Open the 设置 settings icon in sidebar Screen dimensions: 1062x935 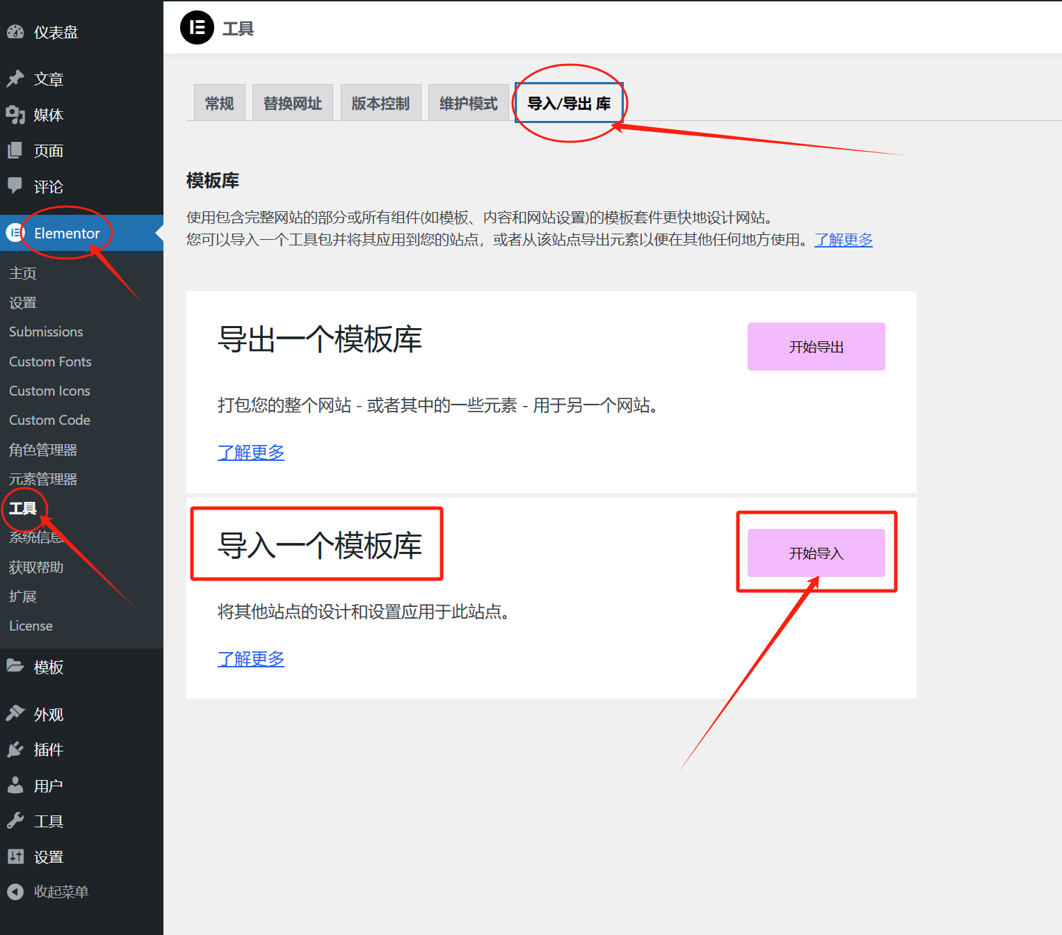[x=15, y=856]
